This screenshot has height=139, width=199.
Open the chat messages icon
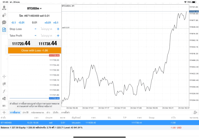click(4, 22)
